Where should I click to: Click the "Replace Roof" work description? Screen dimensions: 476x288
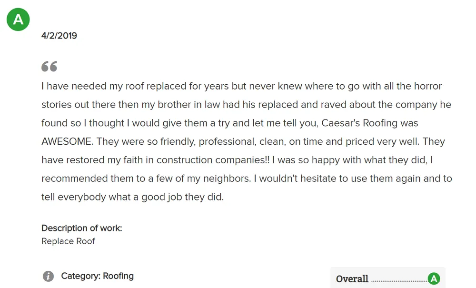pyautogui.click(x=68, y=241)
